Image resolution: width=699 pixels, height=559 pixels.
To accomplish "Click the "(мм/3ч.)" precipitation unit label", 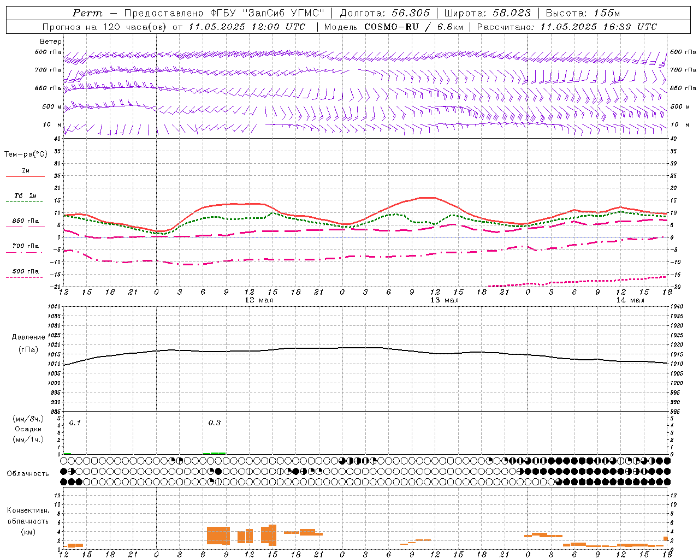I will coord(28,419).
